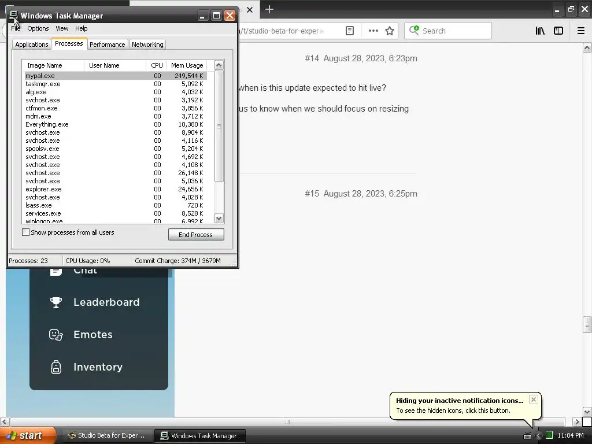
Task: Sort processes by Image Name column
Action: 53,65
